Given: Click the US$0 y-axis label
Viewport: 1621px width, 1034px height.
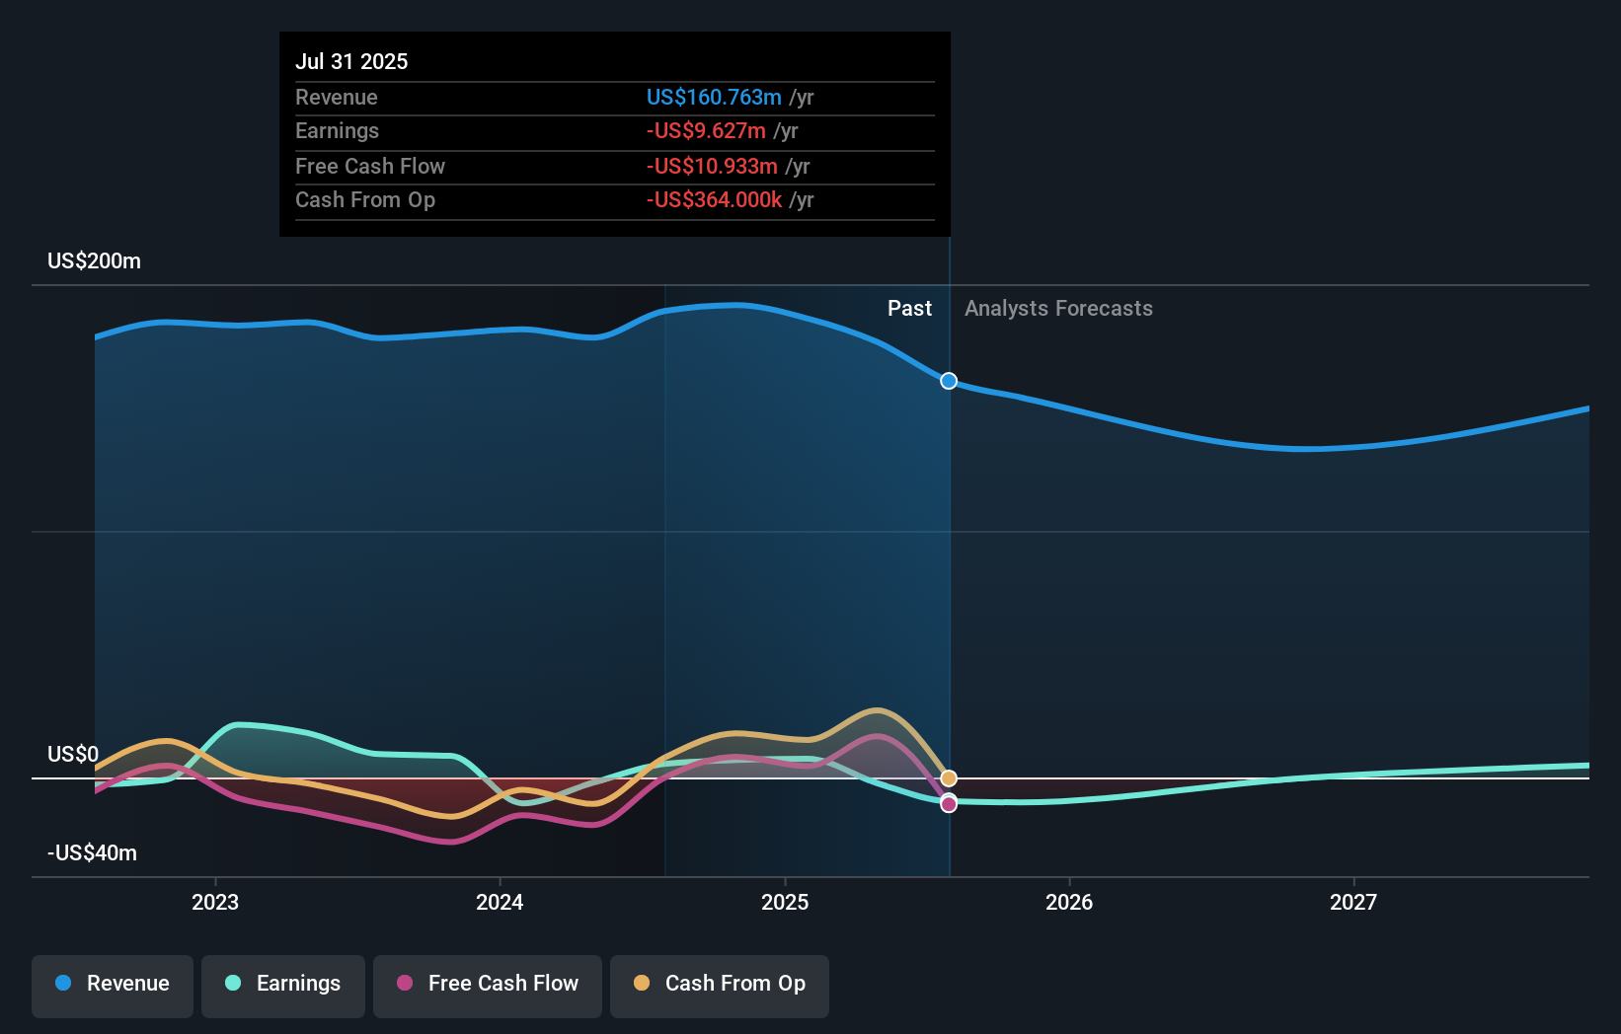Looking at the screenshot, I should click(x=73, y=755).
